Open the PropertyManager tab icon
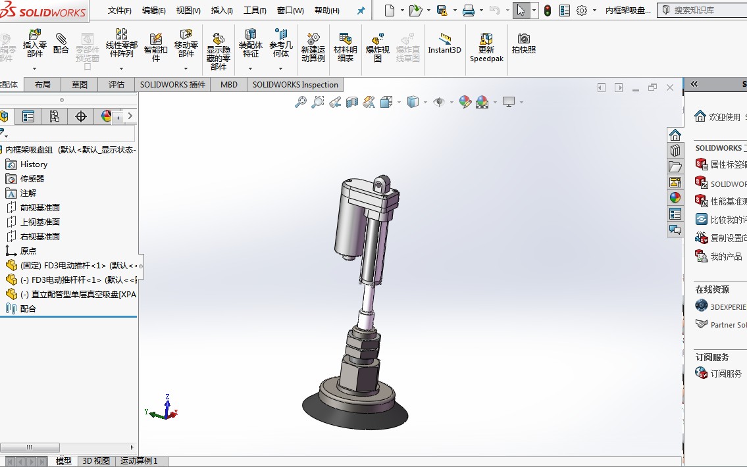 point(28,116)
